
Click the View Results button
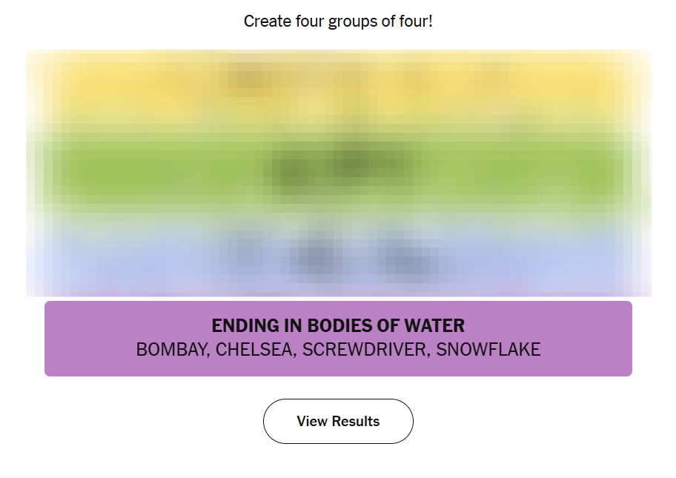338,421
